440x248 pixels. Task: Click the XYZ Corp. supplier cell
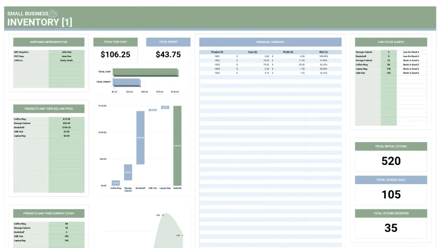coord(19,56)
